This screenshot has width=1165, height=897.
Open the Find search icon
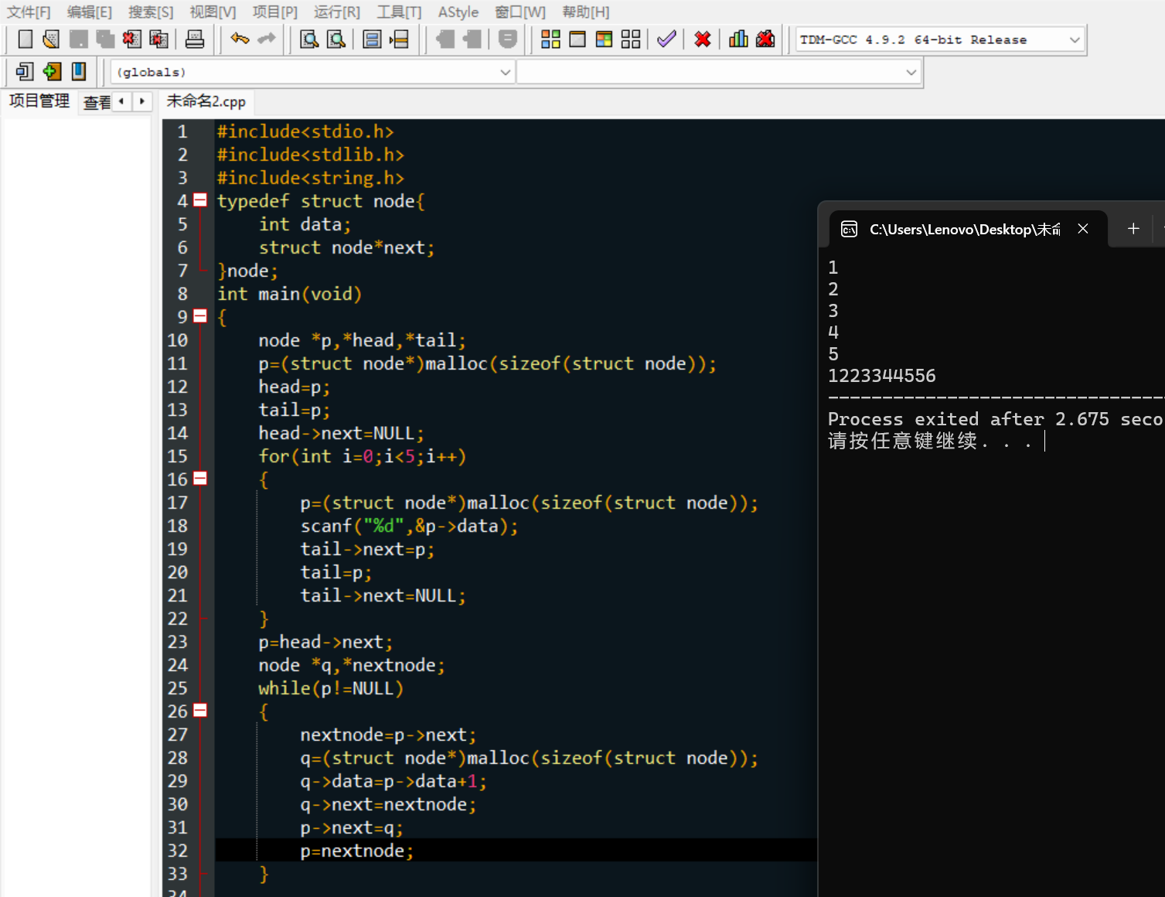pyautogui.click(x=309, y=39)
